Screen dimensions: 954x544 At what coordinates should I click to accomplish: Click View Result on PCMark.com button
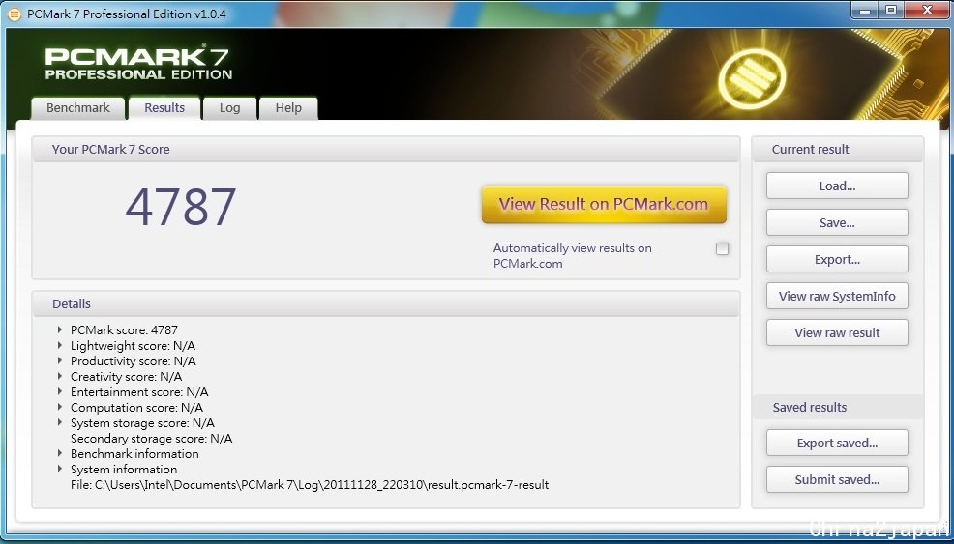click(x=604, y=204)
